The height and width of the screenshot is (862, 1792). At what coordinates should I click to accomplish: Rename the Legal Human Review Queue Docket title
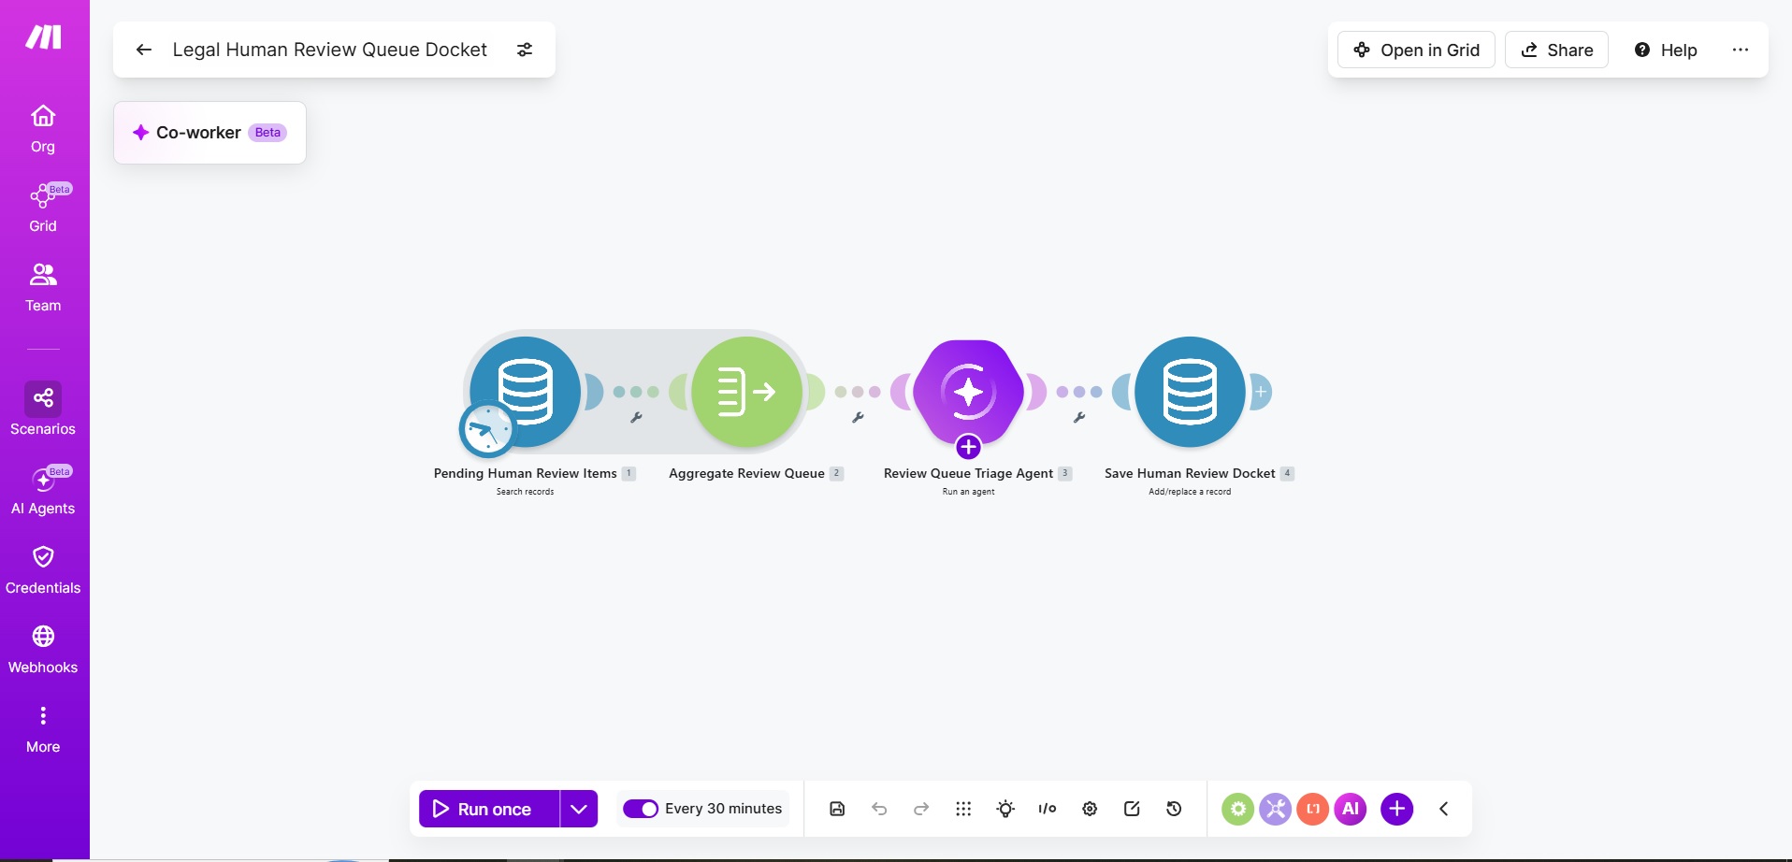point(329,50)
